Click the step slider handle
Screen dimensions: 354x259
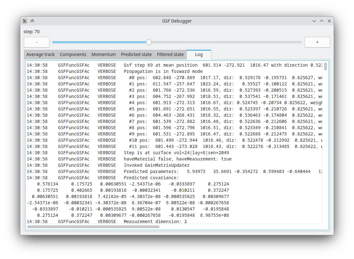[148, 42]
